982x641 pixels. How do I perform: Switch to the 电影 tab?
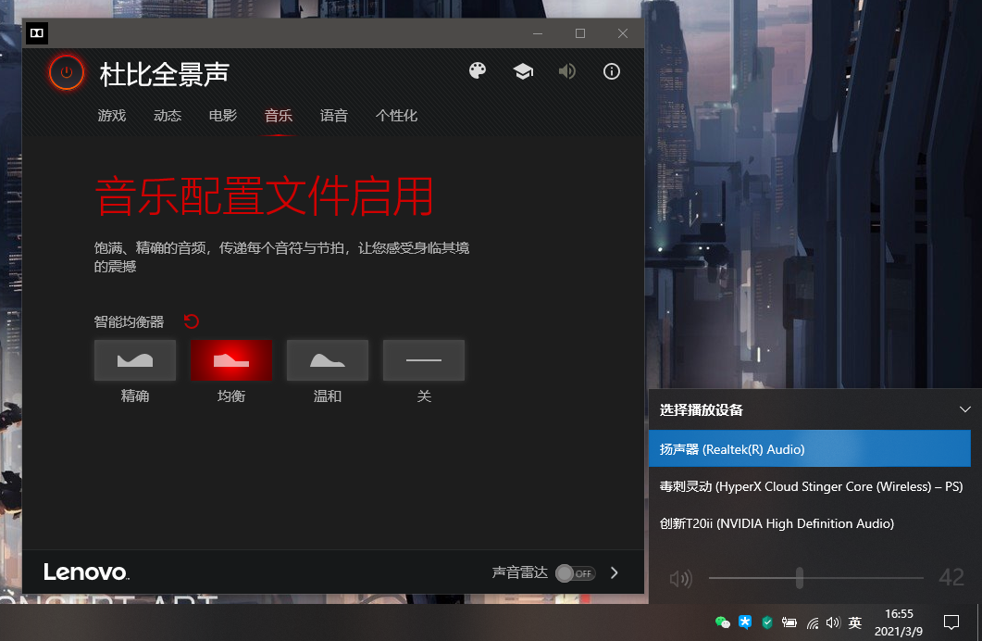(x=223, y=115)
